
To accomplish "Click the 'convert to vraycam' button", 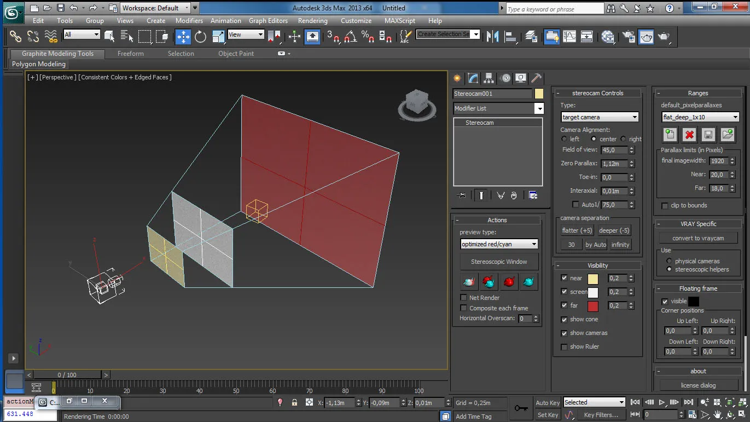I will (697, 238).
